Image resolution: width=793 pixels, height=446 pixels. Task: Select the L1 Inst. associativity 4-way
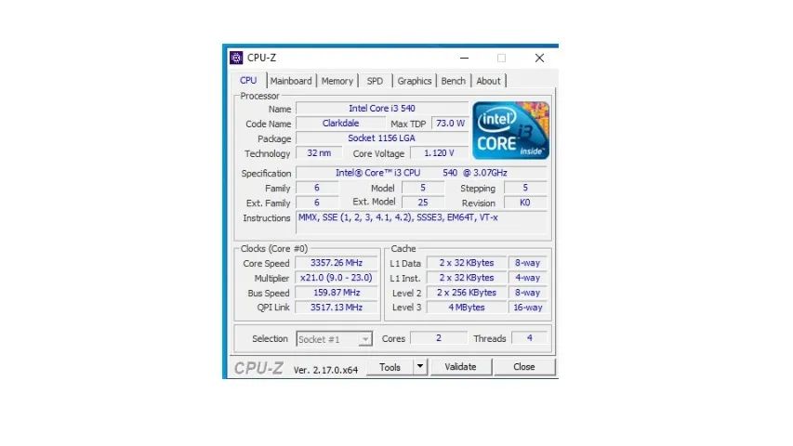pyautogui.click(x=527, y=278)
